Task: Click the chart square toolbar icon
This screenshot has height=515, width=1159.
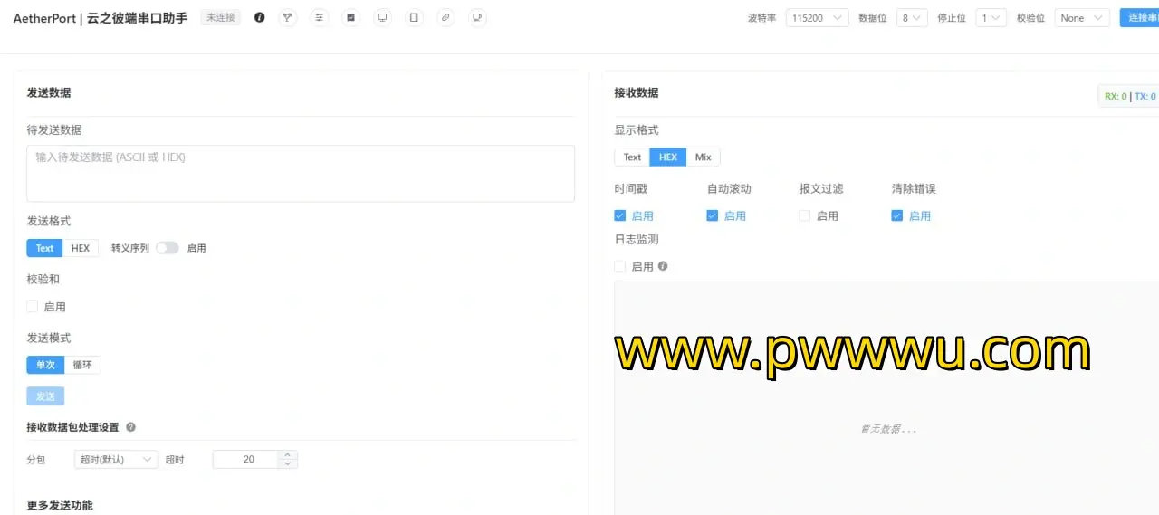Action: tap(350, 17)
